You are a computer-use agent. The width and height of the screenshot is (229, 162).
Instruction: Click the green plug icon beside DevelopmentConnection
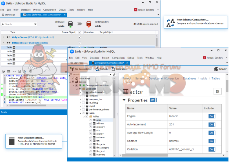pyautogui.click(x=80, y=85)
